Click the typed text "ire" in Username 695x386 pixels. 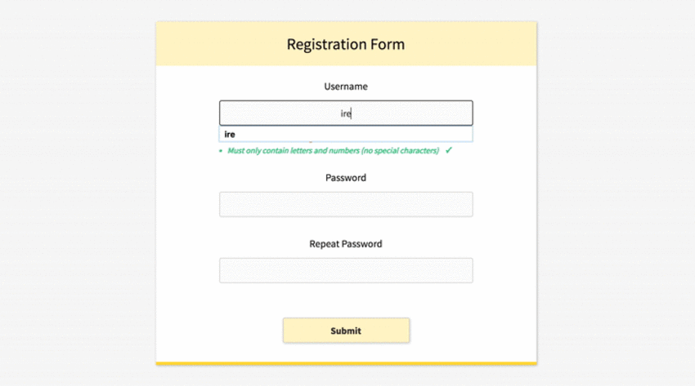point(346,113)
